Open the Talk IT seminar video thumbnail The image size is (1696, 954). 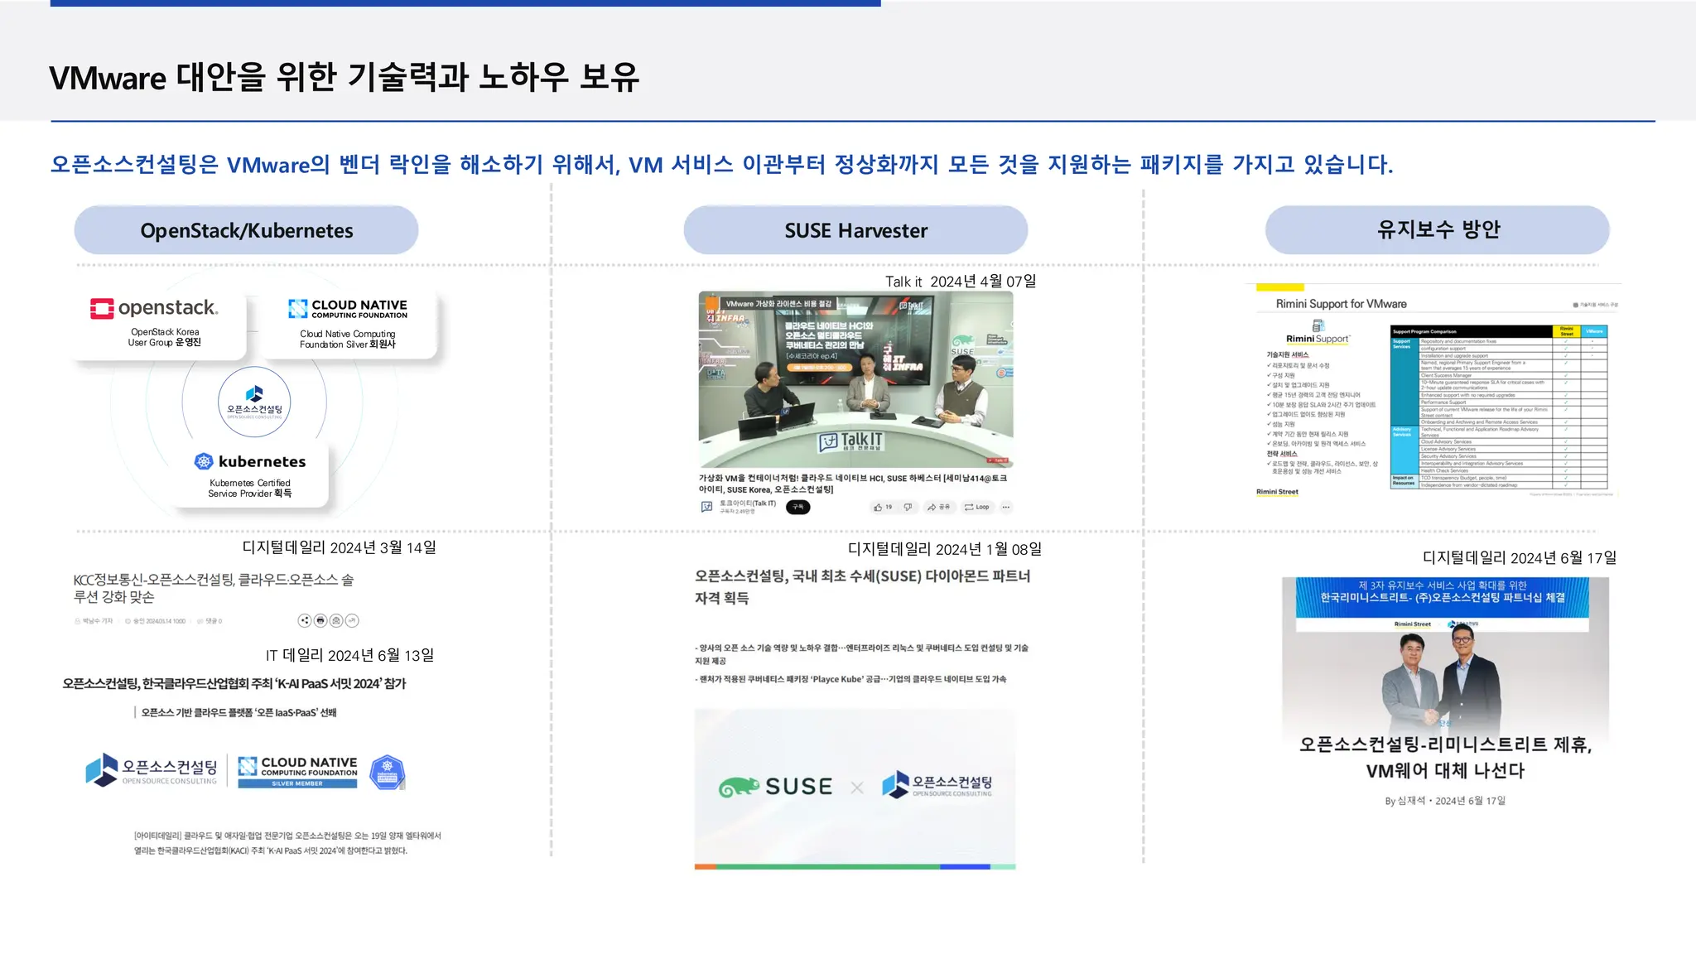[x=855, y=379]
